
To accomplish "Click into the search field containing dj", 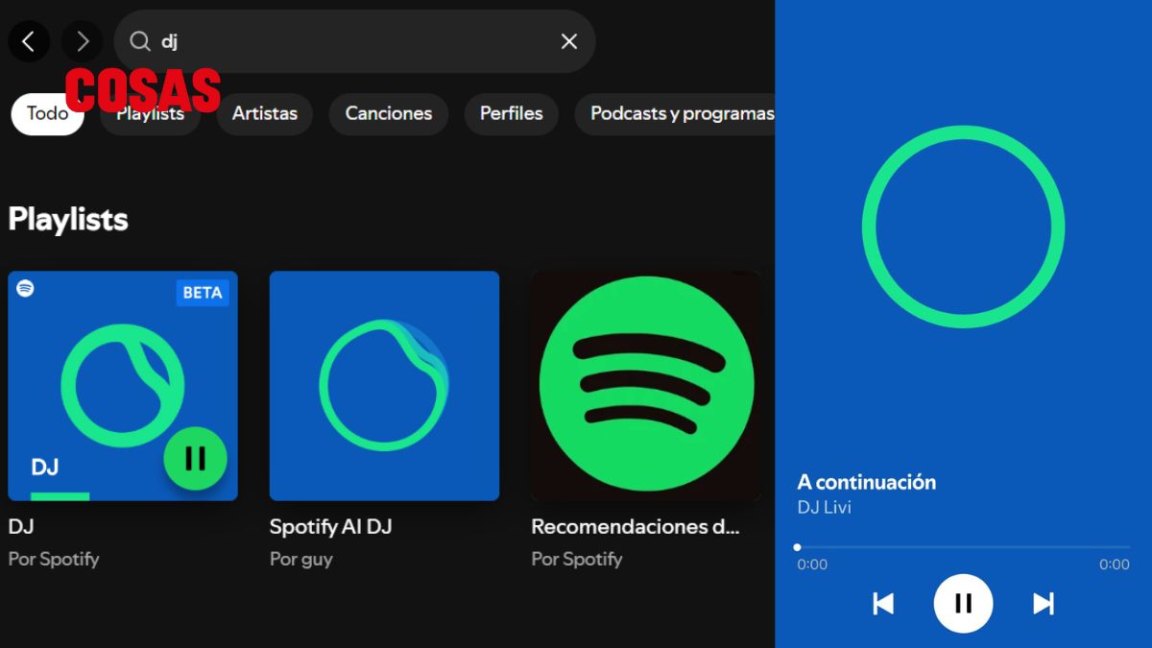I will [x=354, y=41].
